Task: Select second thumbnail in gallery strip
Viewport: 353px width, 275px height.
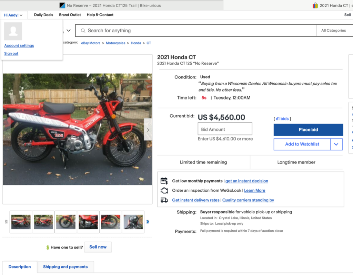Action: 43,222
